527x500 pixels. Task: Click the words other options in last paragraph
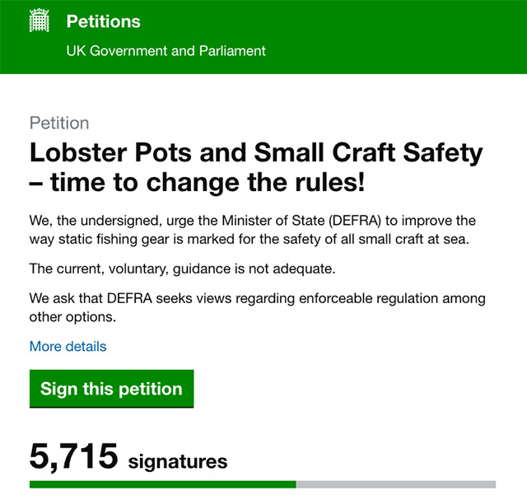[x=78, y=317]
